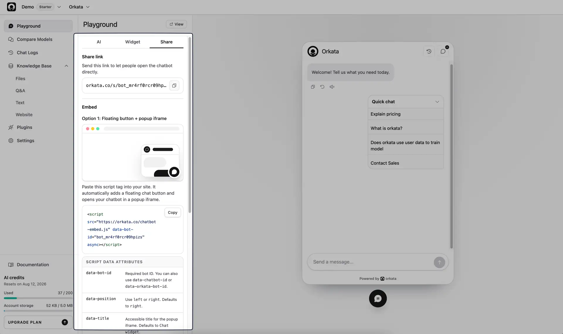
Task: Click the 37 / 200 credits value
Action: tap(65, 293)
